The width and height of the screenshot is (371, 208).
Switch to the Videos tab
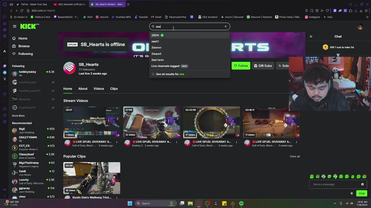(x=99, y=89)
